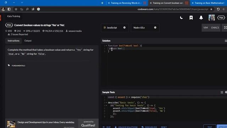Click the 7 kyu rank badge in header
Viewport: 227px width, 128px height.
tap(221, 18)
